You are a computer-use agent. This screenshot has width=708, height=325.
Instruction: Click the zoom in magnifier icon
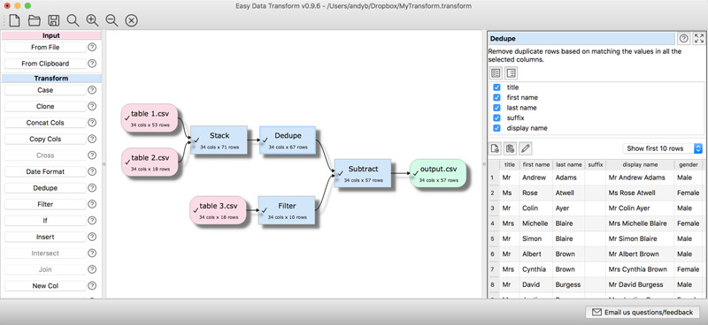(92, 20)
